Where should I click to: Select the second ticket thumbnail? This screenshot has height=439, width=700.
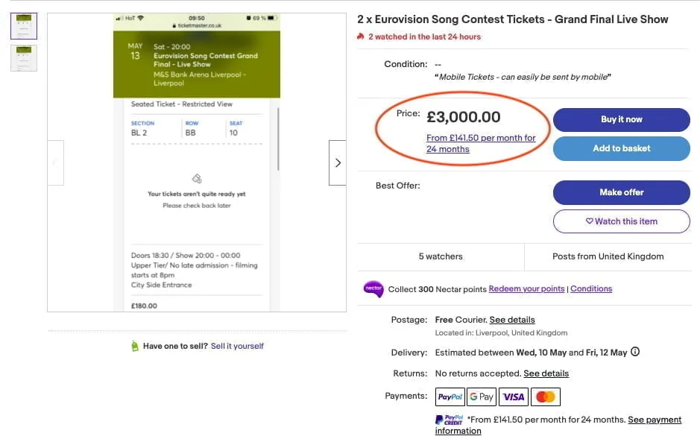(24, 58)
